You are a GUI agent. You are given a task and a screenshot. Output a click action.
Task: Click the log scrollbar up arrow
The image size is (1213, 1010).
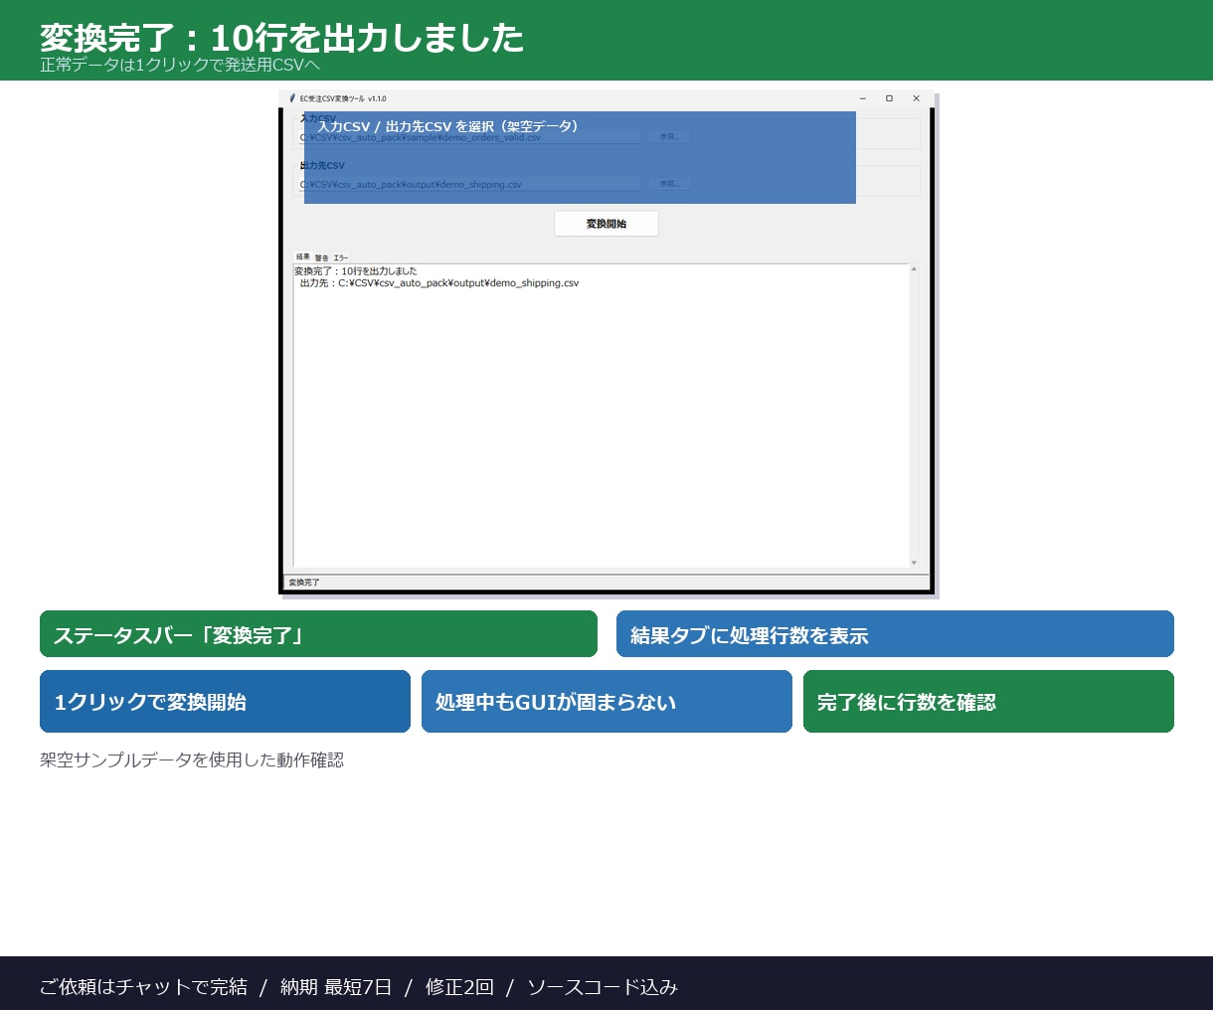[914, 269]
